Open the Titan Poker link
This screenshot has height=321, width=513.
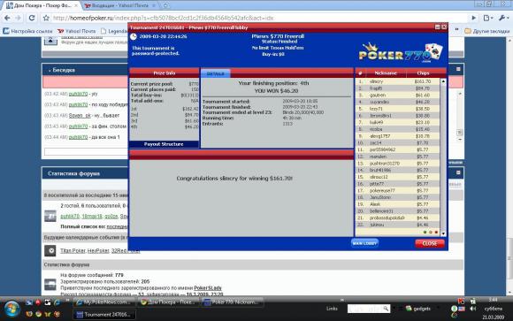point(73,250)
